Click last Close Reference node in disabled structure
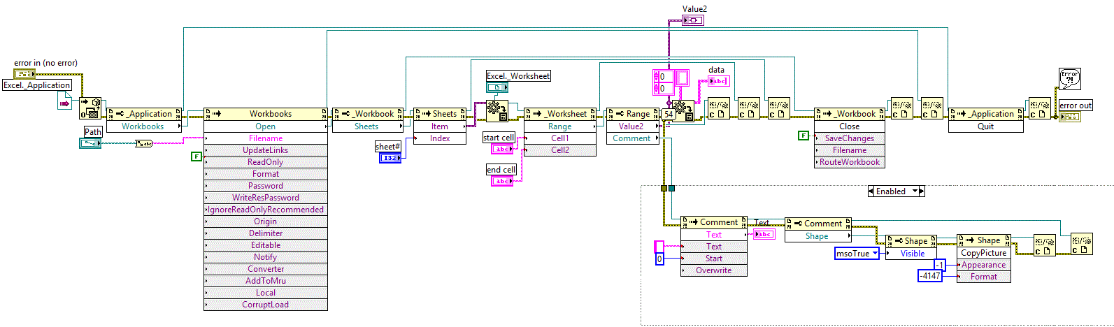This screenshot has width=1114, height=327. coord(1081,245)
